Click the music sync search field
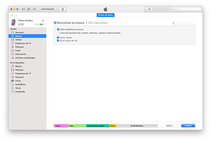 (x=183, y=23)
